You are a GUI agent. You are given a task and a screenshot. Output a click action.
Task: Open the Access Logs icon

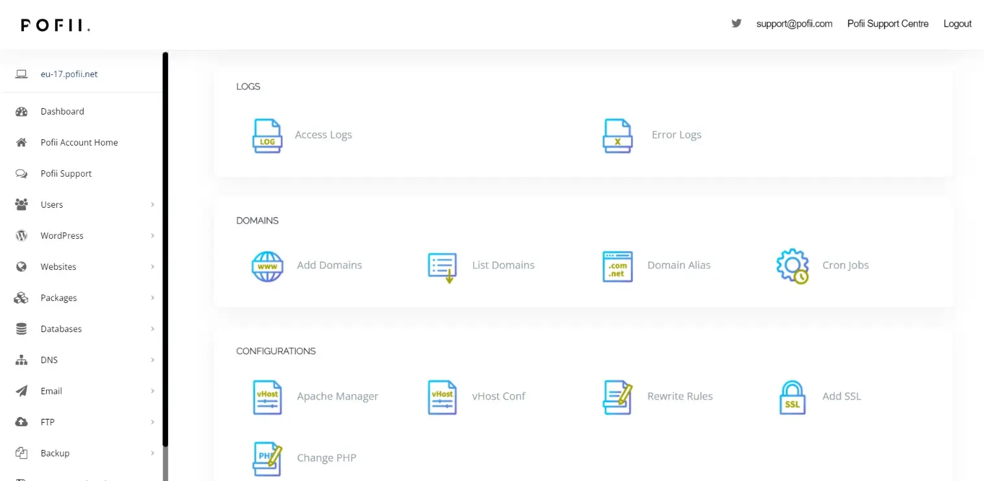coord(267,135)
